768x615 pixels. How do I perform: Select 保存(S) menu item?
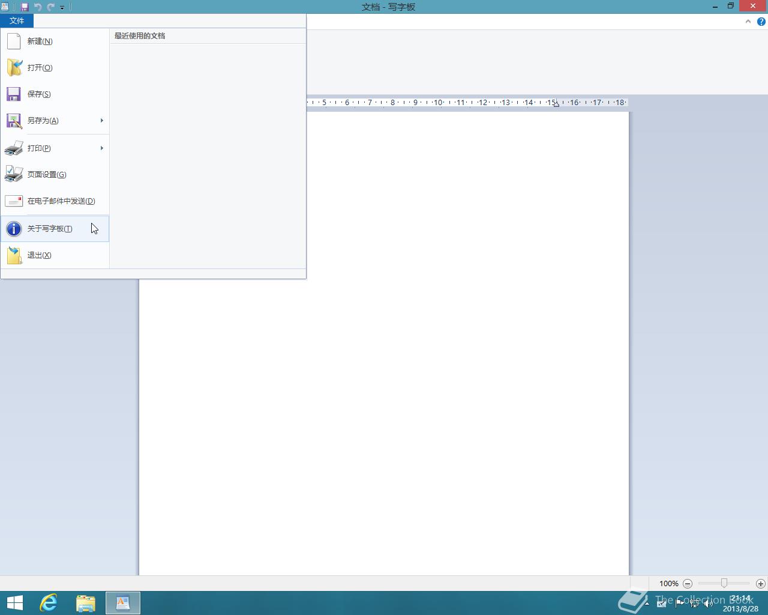click(x=55, y=94)
